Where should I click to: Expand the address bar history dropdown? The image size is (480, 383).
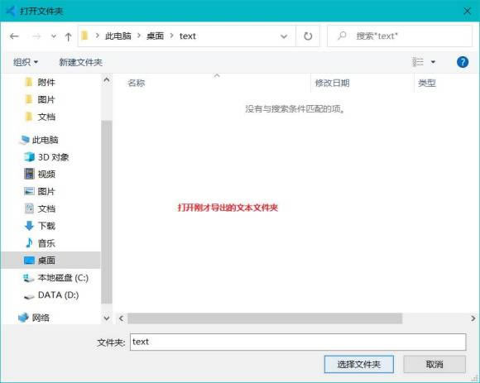tap(284, 36)
